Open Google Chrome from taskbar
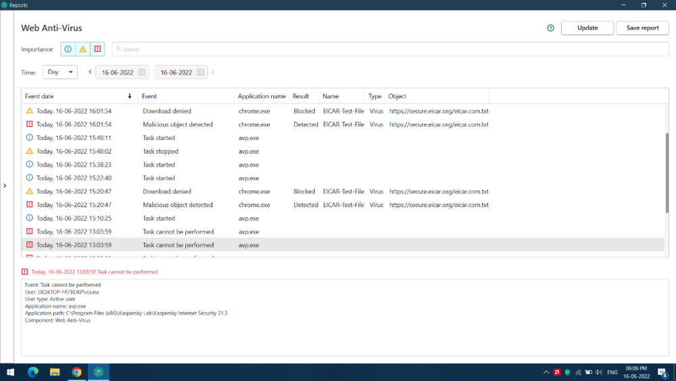The image size is (676, 381). coord(77,372)
